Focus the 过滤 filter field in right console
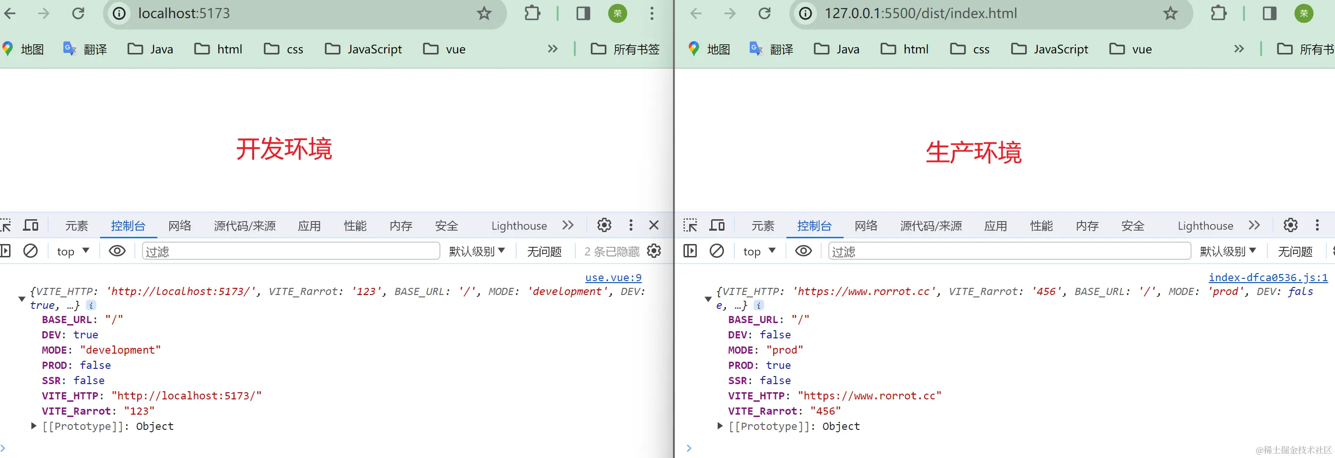 coord(1009,251)
